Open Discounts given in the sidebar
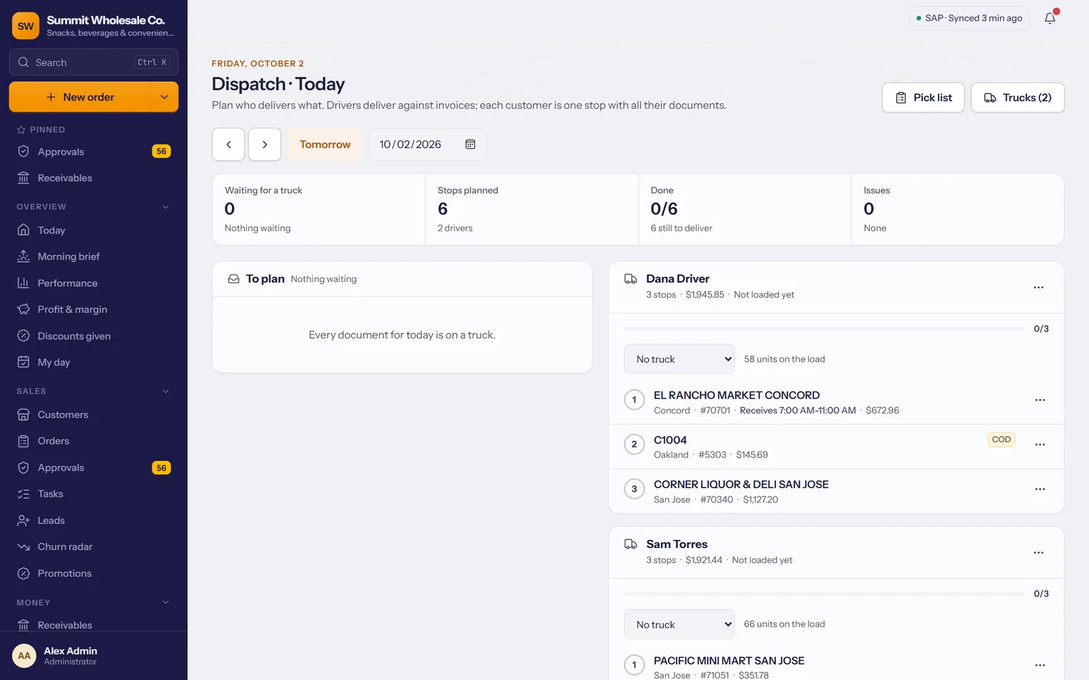 pos(94,336)
